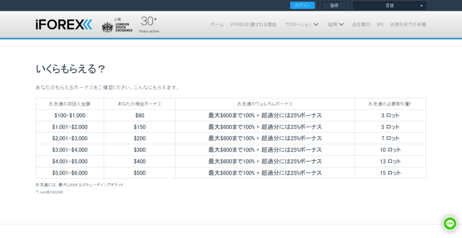Click welcome bonus text in $500 row
This screenshot has height=238, width=462.
(265, 173)
